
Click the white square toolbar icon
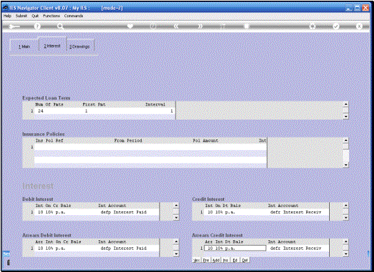(246, 26)
